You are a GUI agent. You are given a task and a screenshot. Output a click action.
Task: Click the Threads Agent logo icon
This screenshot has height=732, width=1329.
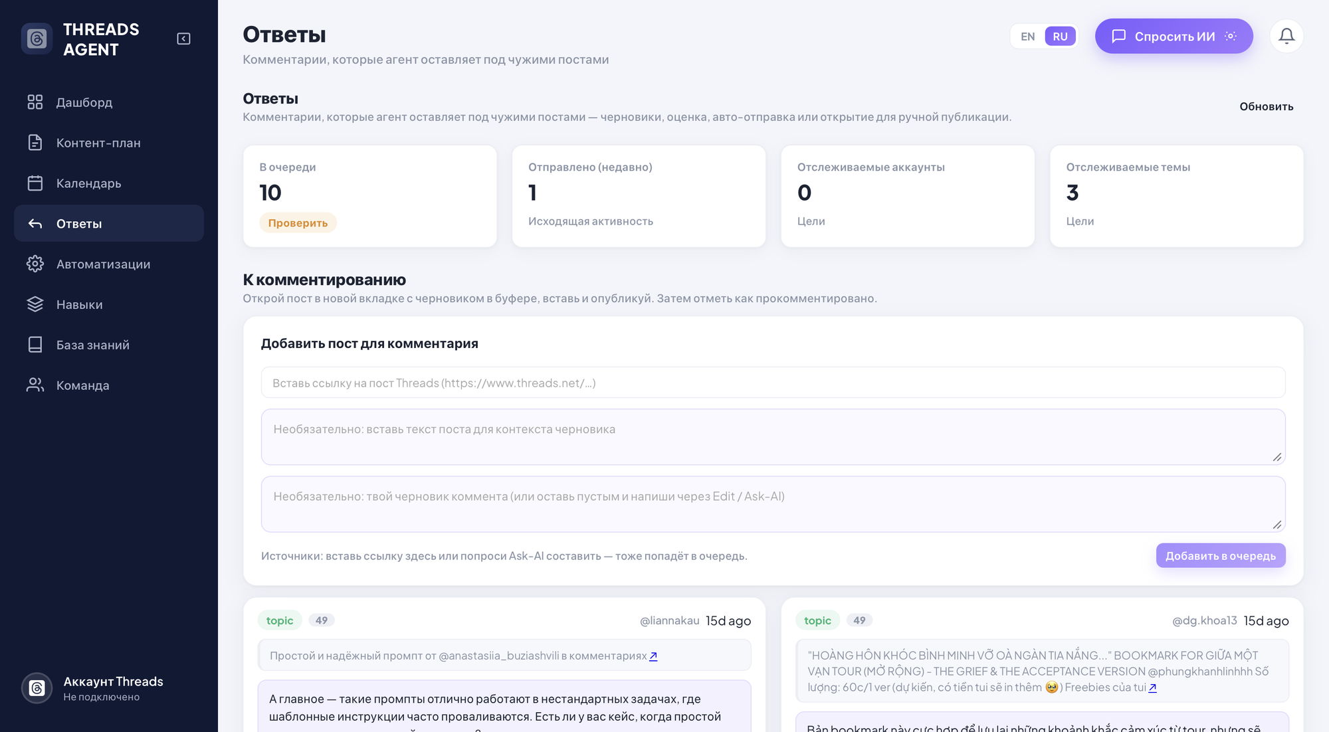click(37, 39)
